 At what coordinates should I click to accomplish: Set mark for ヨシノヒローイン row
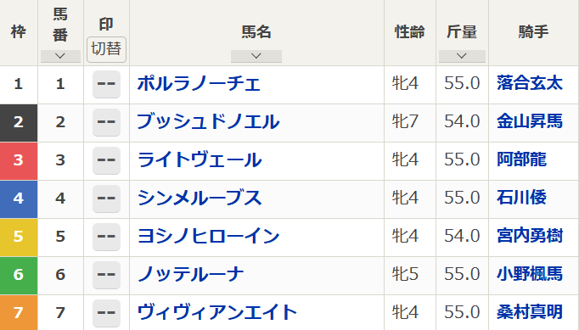106,237
